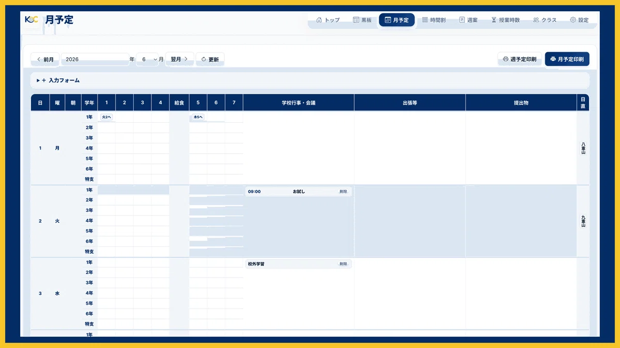Advance to next month with 翌月
The image size is (620, 348).
[179, 59]
